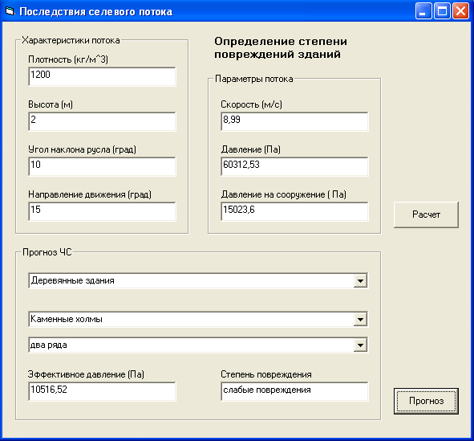Click the Расчет button
474x441 pixels.
(x=426, y=214)
